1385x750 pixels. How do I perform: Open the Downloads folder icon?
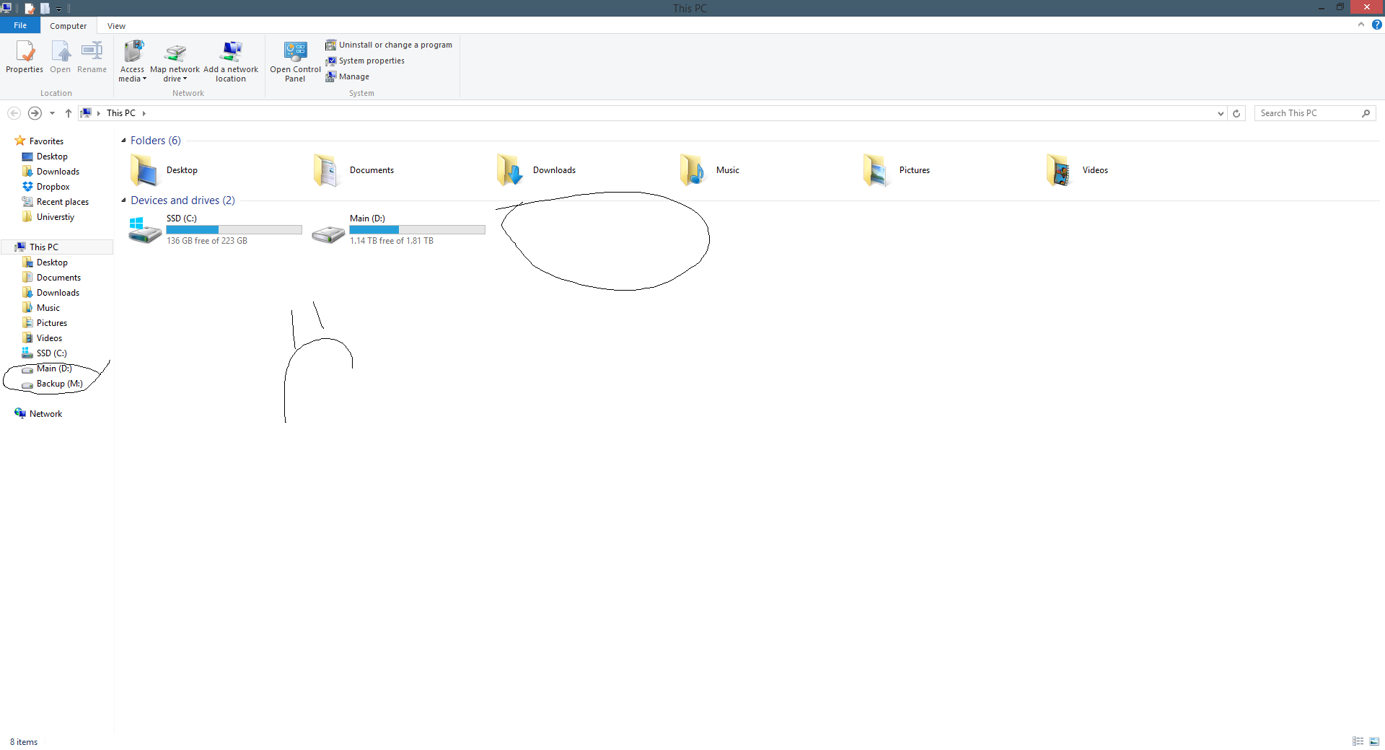(x=509, y=170)
